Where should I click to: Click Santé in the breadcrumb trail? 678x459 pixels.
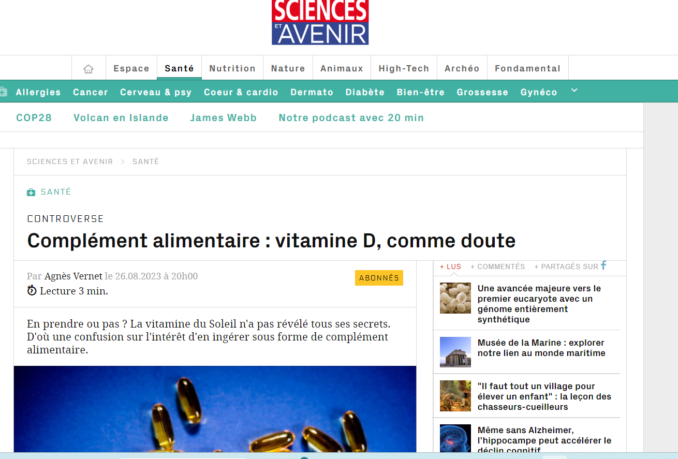click(x=145, y=161)
